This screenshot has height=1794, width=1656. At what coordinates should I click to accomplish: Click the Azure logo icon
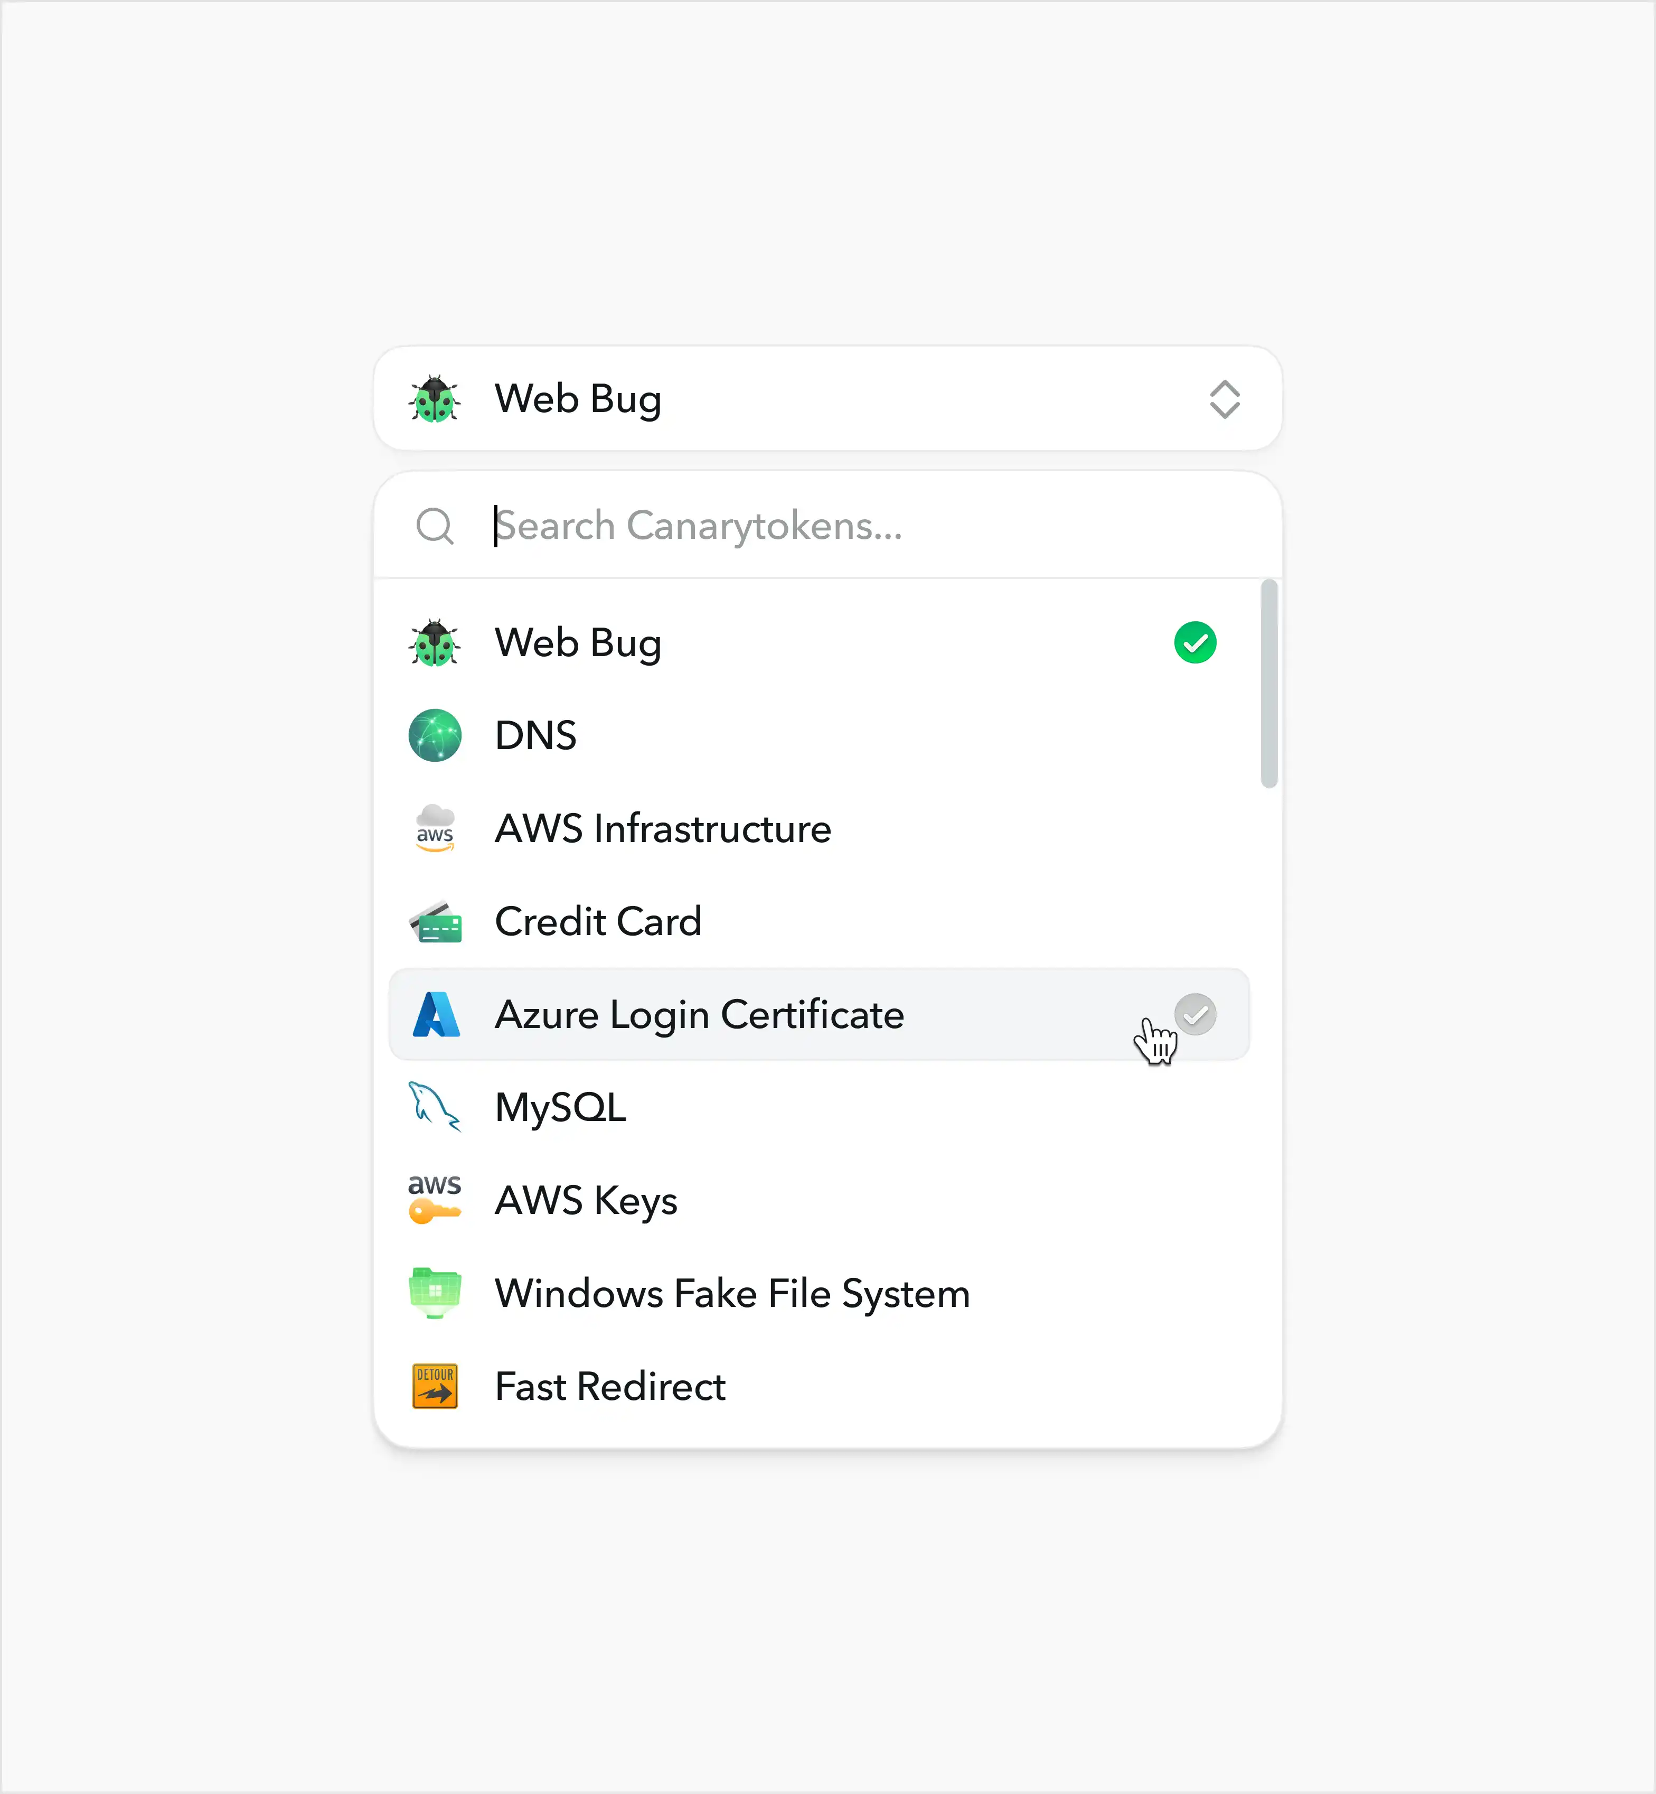(x=436, y=1015)
